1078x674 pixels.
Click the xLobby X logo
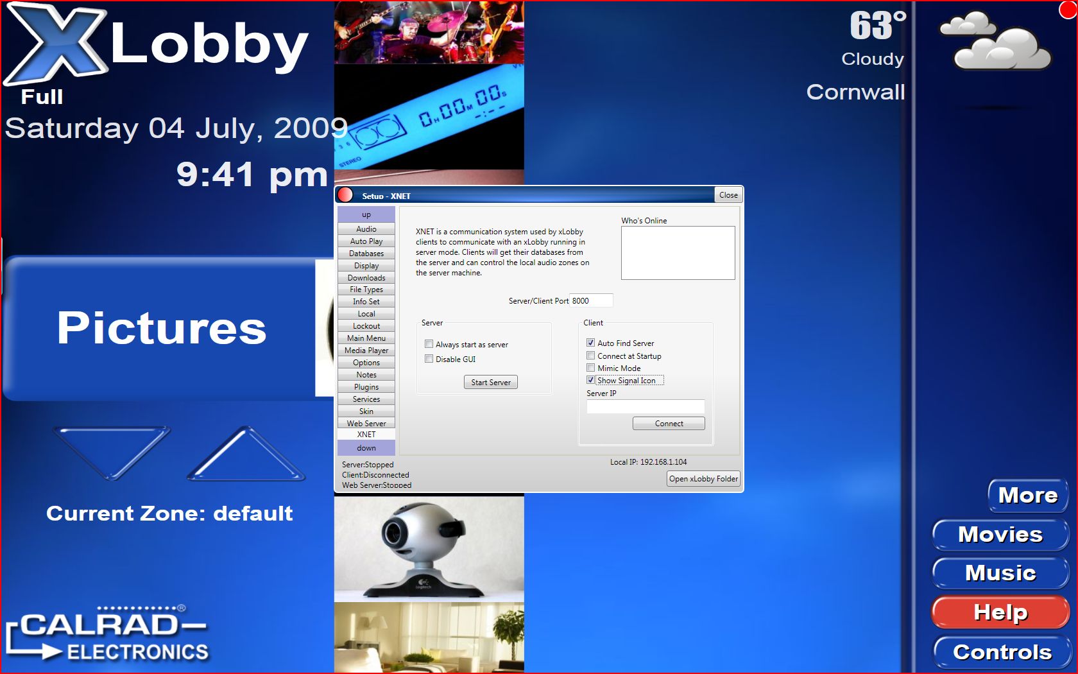point(55,45)
